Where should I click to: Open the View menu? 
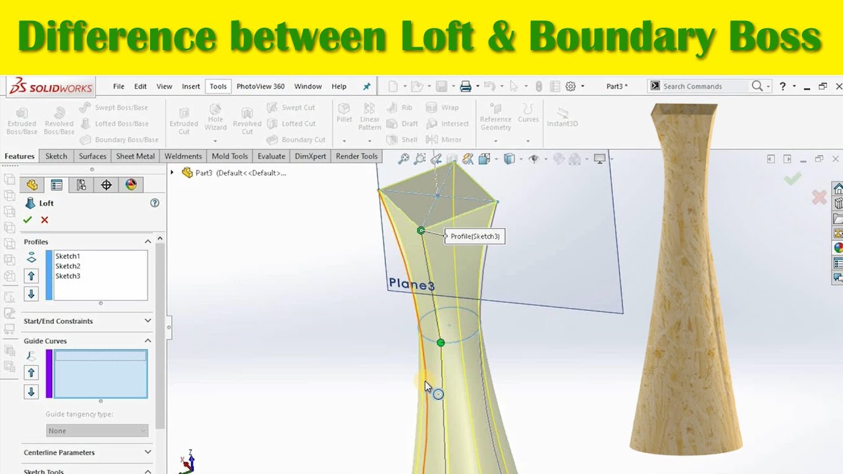[164, 86]
